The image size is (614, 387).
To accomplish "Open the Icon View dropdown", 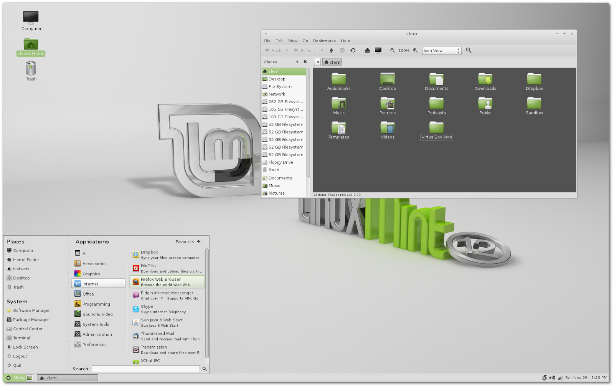I will pos(441,50).
